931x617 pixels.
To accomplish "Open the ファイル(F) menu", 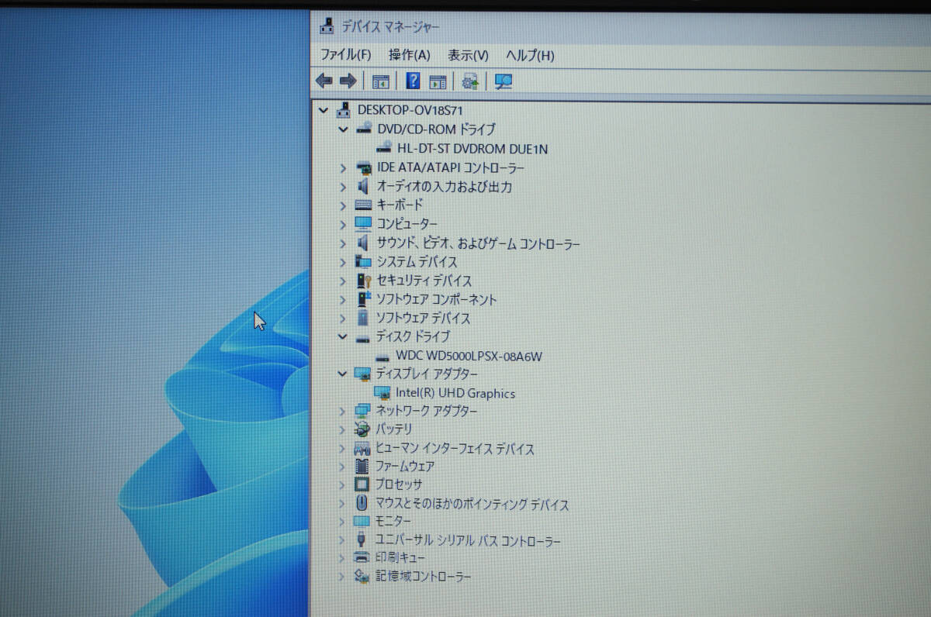I will tap(346, 55).
